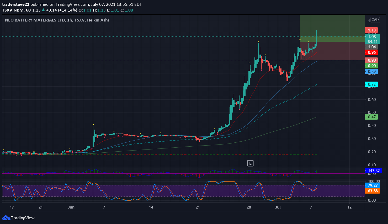Click the +0.14 (+14.14%) change value
The width and height of the screenshot is (388, 224).
click(62, 10)
